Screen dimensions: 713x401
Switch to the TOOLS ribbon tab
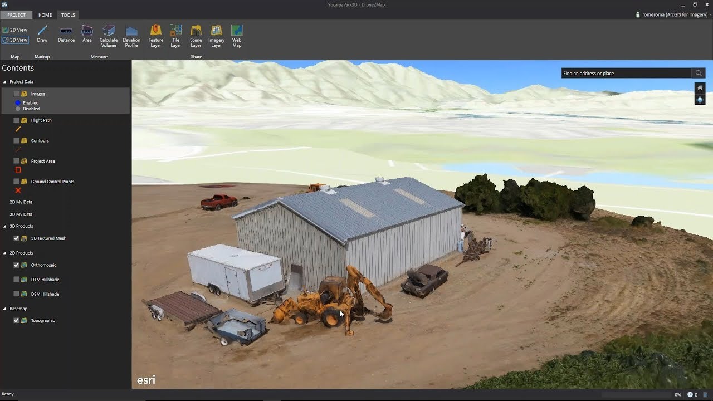pyautogui.click(x=68, y=15)
